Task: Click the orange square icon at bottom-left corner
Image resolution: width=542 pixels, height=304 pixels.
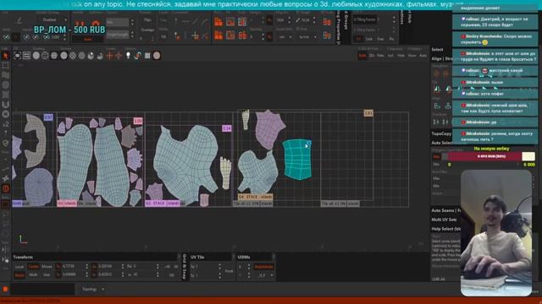Action: click(x=5, y=289)
